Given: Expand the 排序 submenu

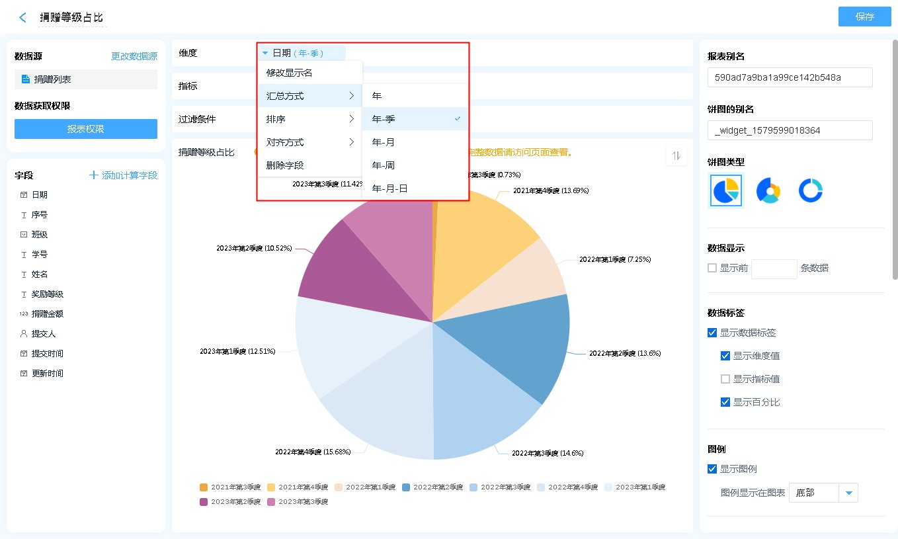Looking at the screenshot, I should pos(309,119).
